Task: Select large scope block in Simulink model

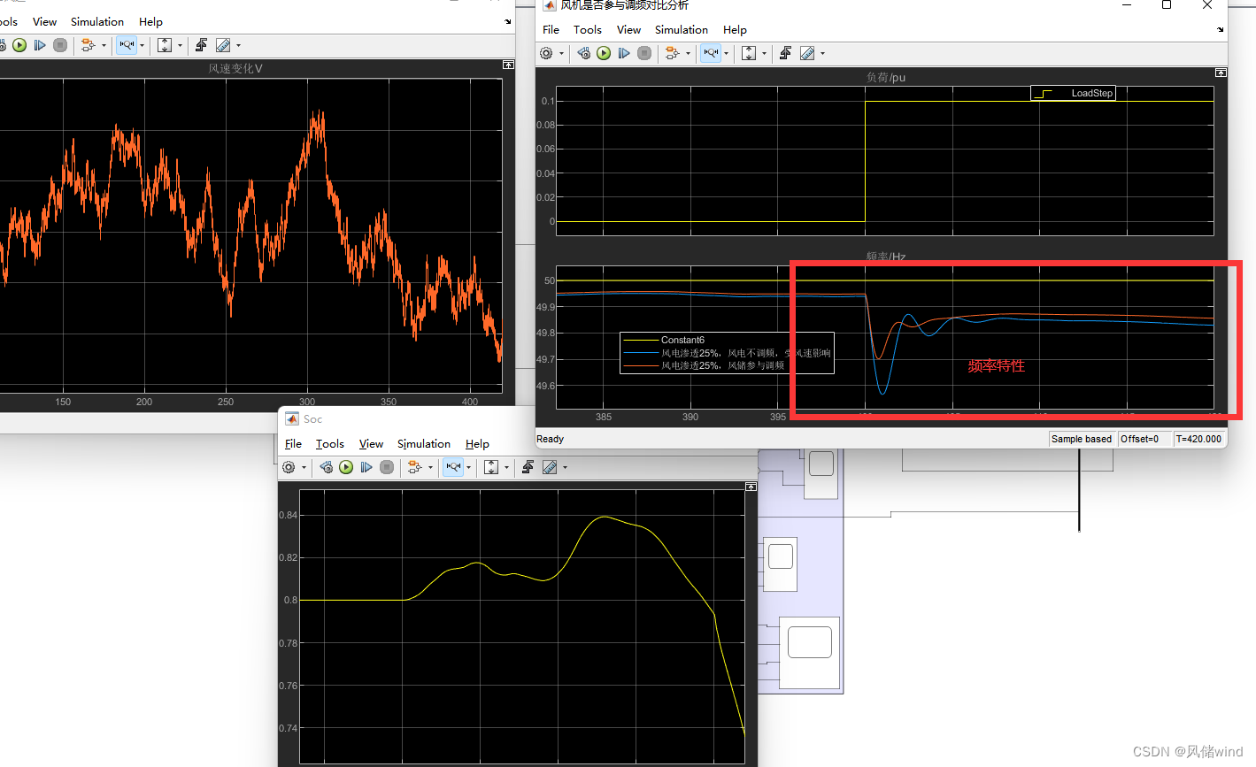Action: click(809, 653)
